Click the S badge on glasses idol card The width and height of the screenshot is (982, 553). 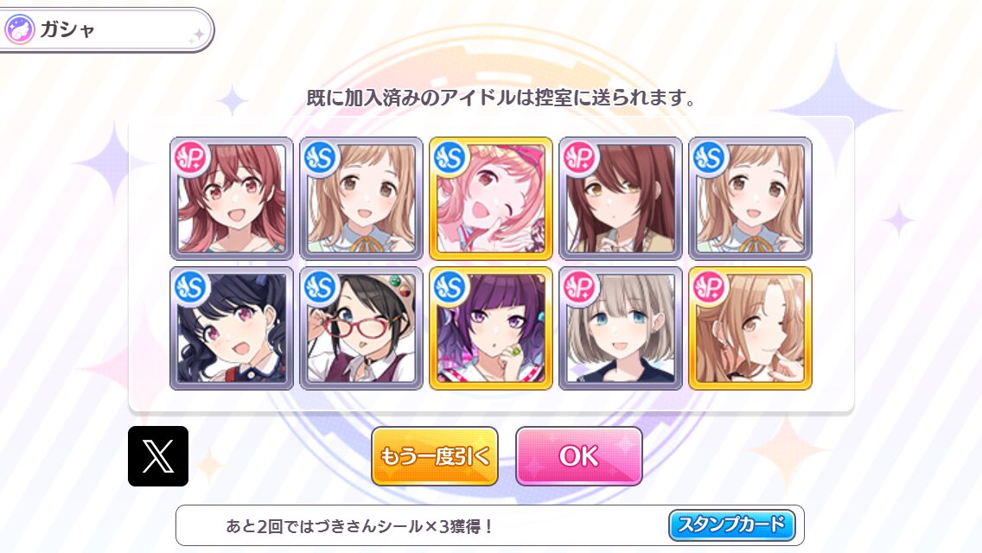click(x=321, y=288)
